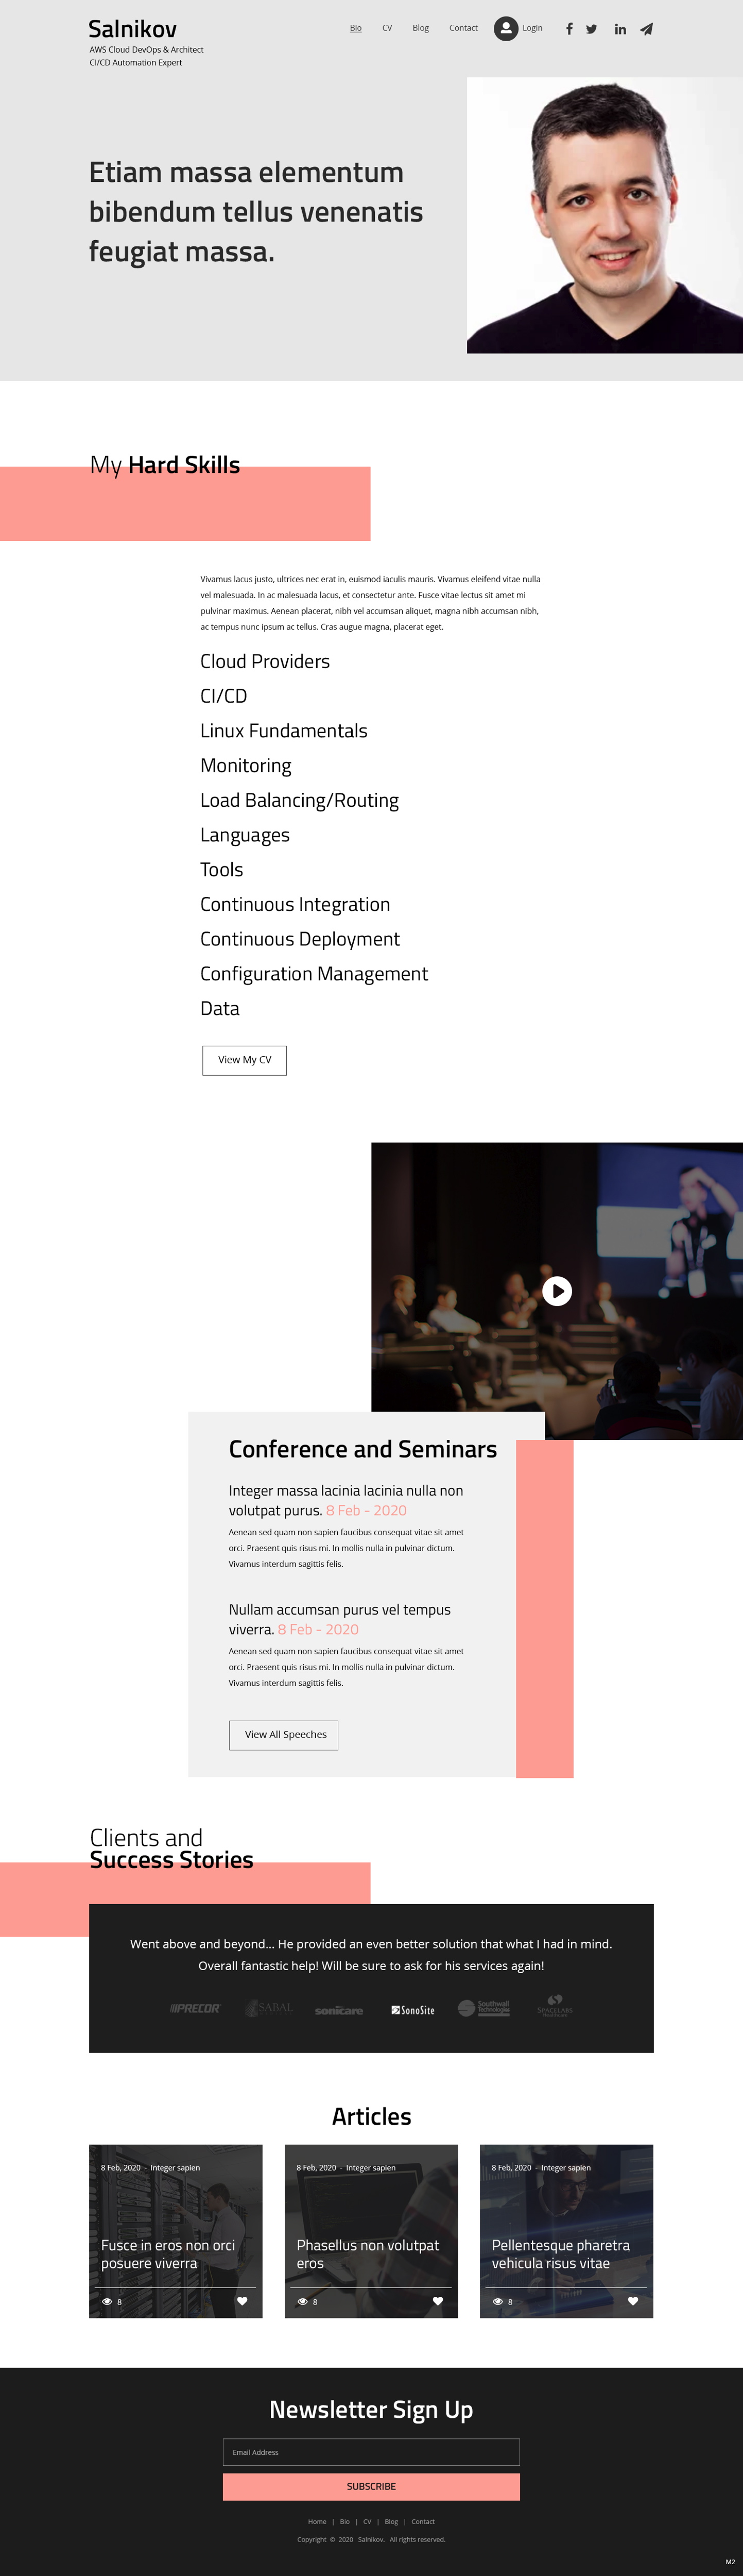Play the conference video

coord(557,1291)
